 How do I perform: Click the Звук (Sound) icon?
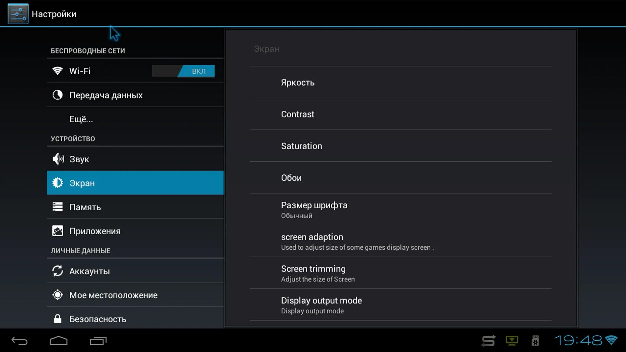[58, 159]
